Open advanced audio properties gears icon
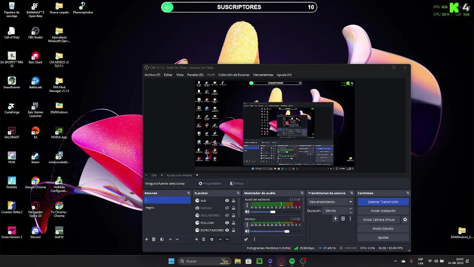The image size is (474, 267). click(246, 240)
